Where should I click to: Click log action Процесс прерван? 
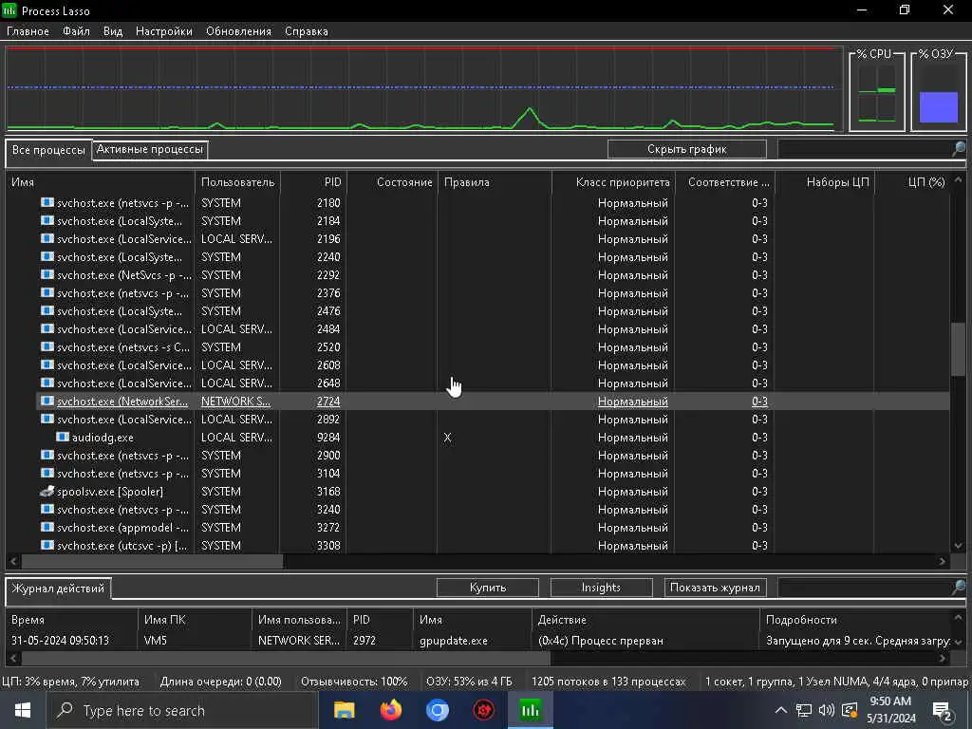pyautogui.click(x=601, y=641)
